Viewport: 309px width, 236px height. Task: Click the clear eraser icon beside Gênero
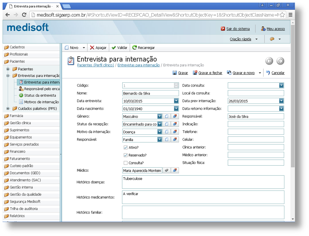175,116
